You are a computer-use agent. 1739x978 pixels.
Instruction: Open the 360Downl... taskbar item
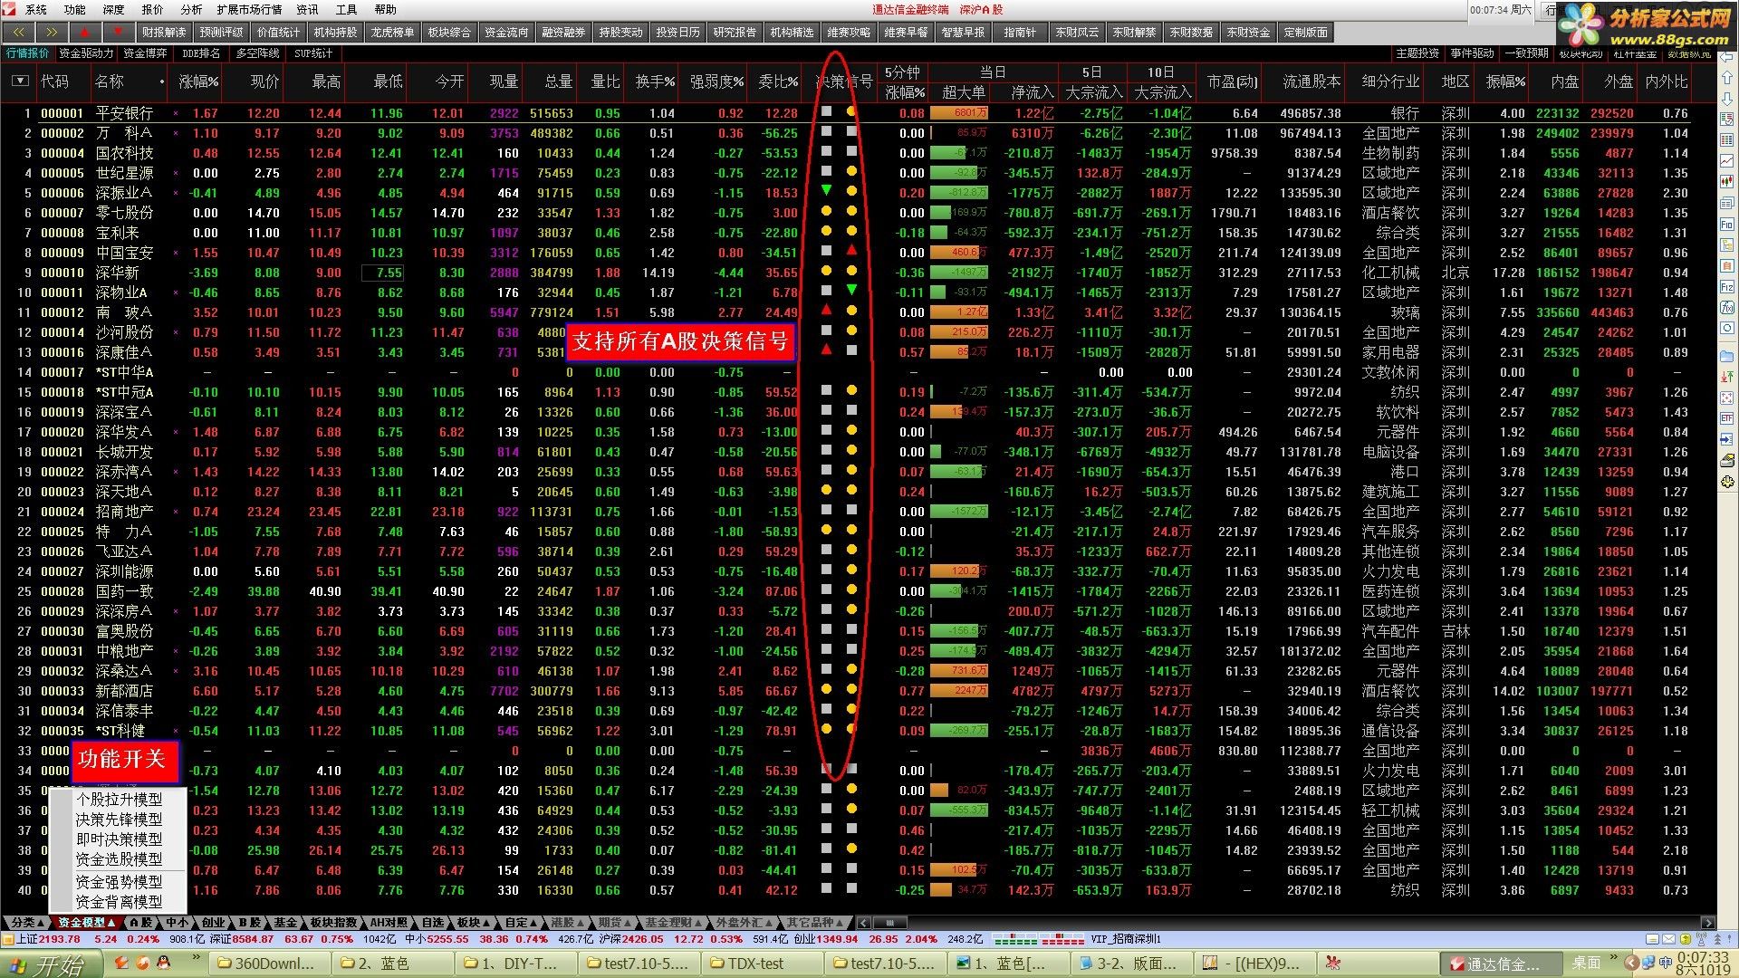coord(270,964)
